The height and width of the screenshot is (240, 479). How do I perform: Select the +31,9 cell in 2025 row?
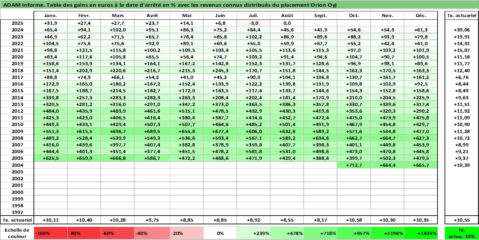click(51, 23)
